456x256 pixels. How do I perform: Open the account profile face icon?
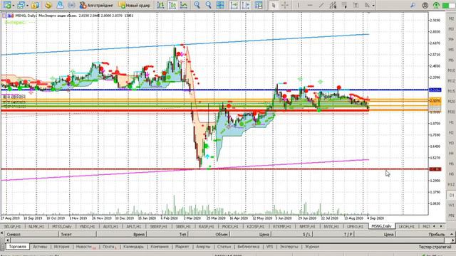425,5
